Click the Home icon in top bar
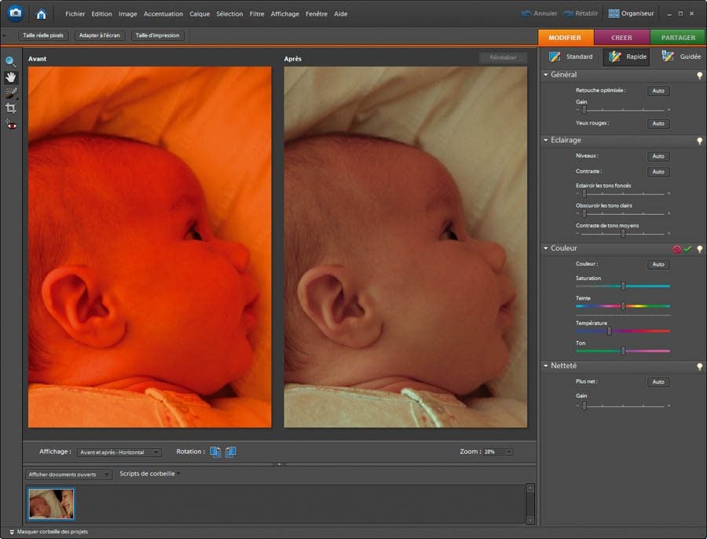The image size is (707, 539). [42, 13]
